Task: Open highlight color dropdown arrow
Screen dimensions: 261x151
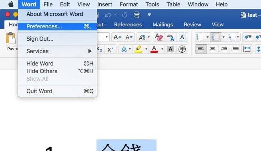Action: (146, 49)
